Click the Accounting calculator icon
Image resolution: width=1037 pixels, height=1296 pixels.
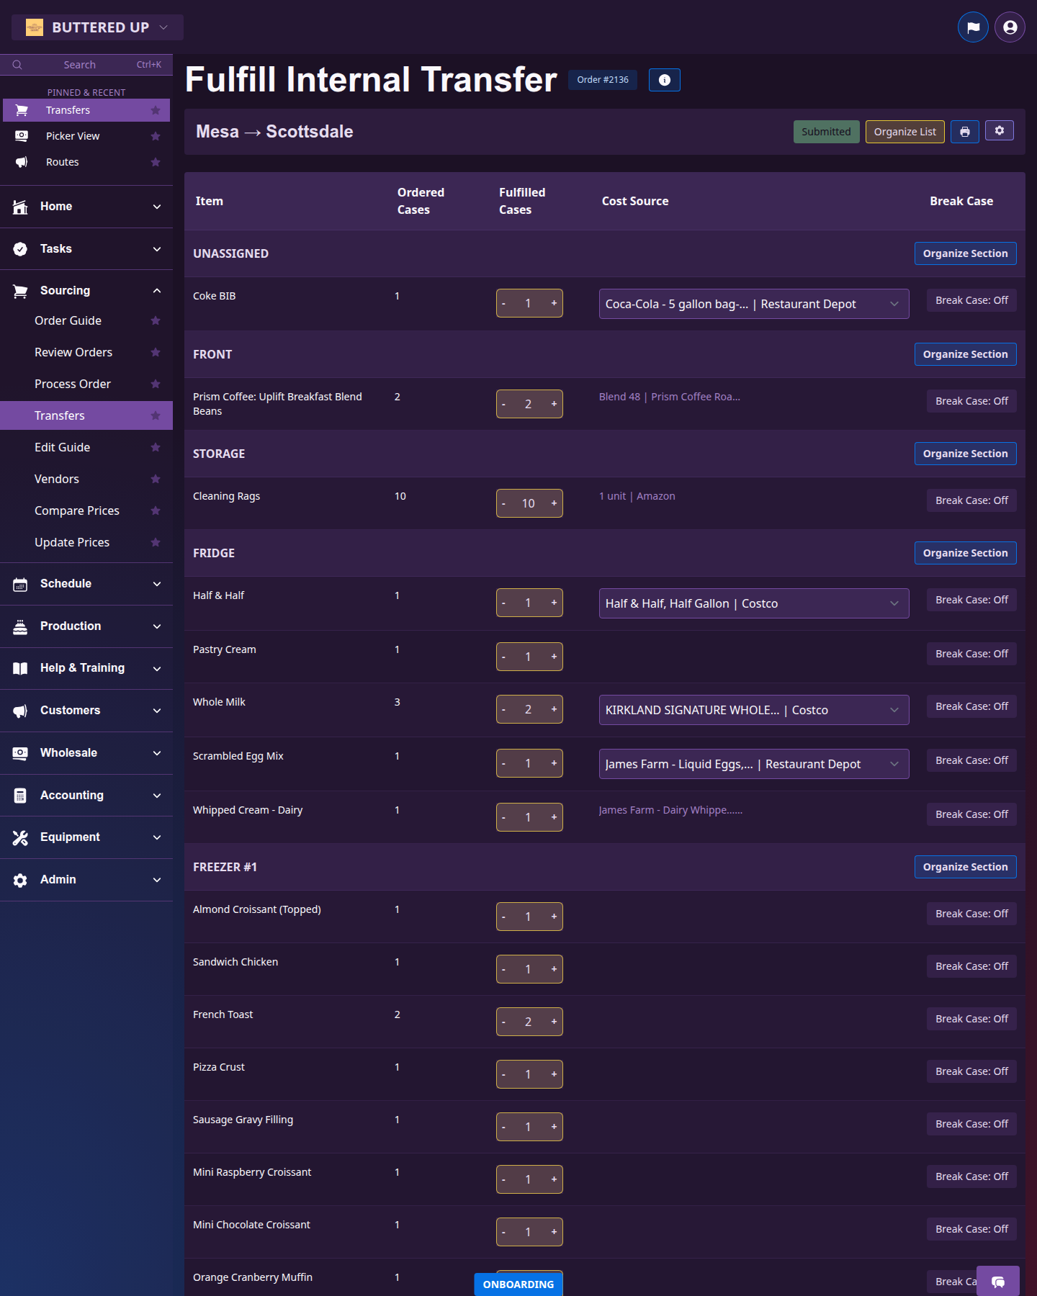click(20, 796)
